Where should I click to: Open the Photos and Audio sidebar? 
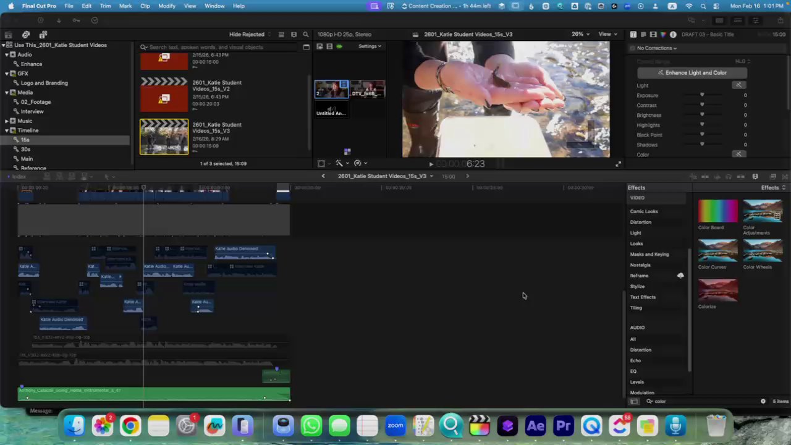(25, 35)
